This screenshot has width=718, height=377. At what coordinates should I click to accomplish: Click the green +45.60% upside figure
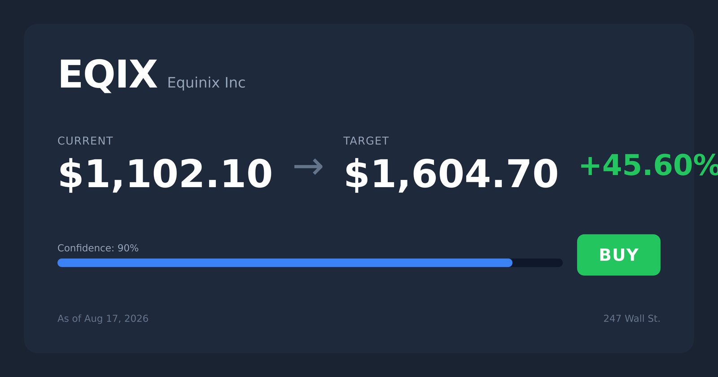click(649, 166)
